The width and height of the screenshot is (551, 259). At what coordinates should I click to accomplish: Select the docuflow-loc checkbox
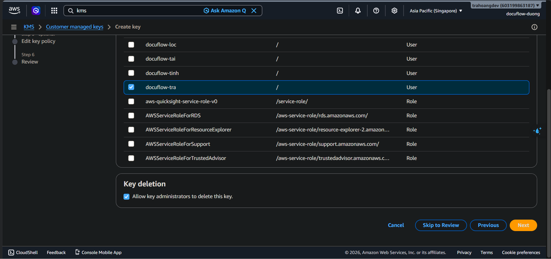(x=131, y=45)
